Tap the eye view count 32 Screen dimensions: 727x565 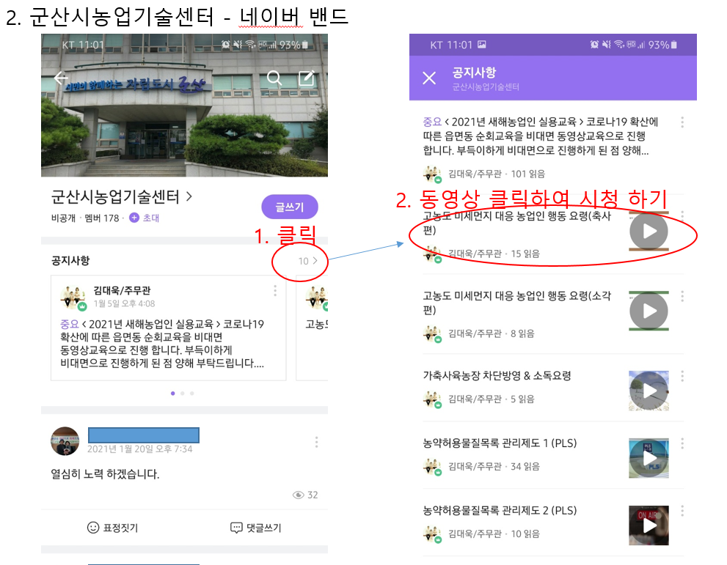click(305, 495)
